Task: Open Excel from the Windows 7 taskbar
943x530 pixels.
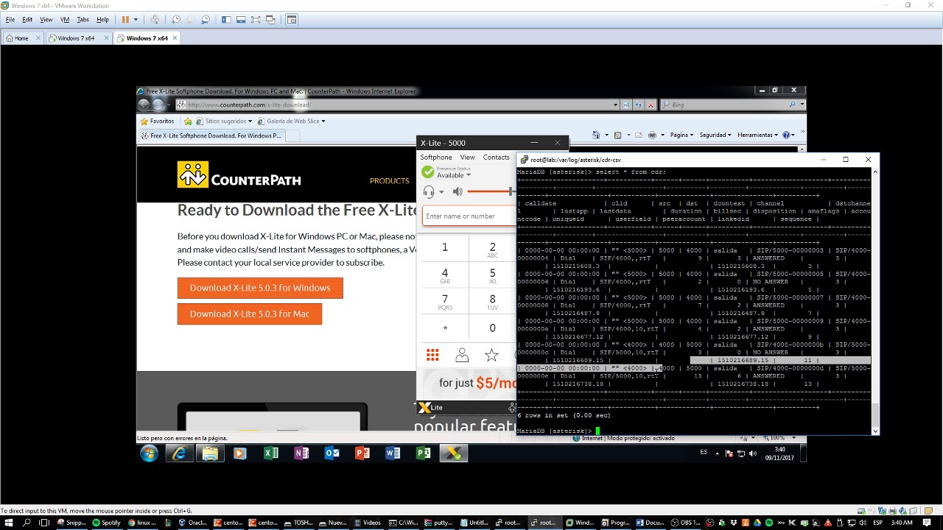Action: click(x=271, y=453)
